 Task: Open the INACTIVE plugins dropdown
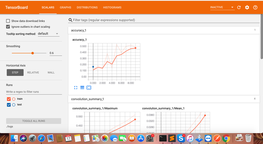[x=222, y=7]
